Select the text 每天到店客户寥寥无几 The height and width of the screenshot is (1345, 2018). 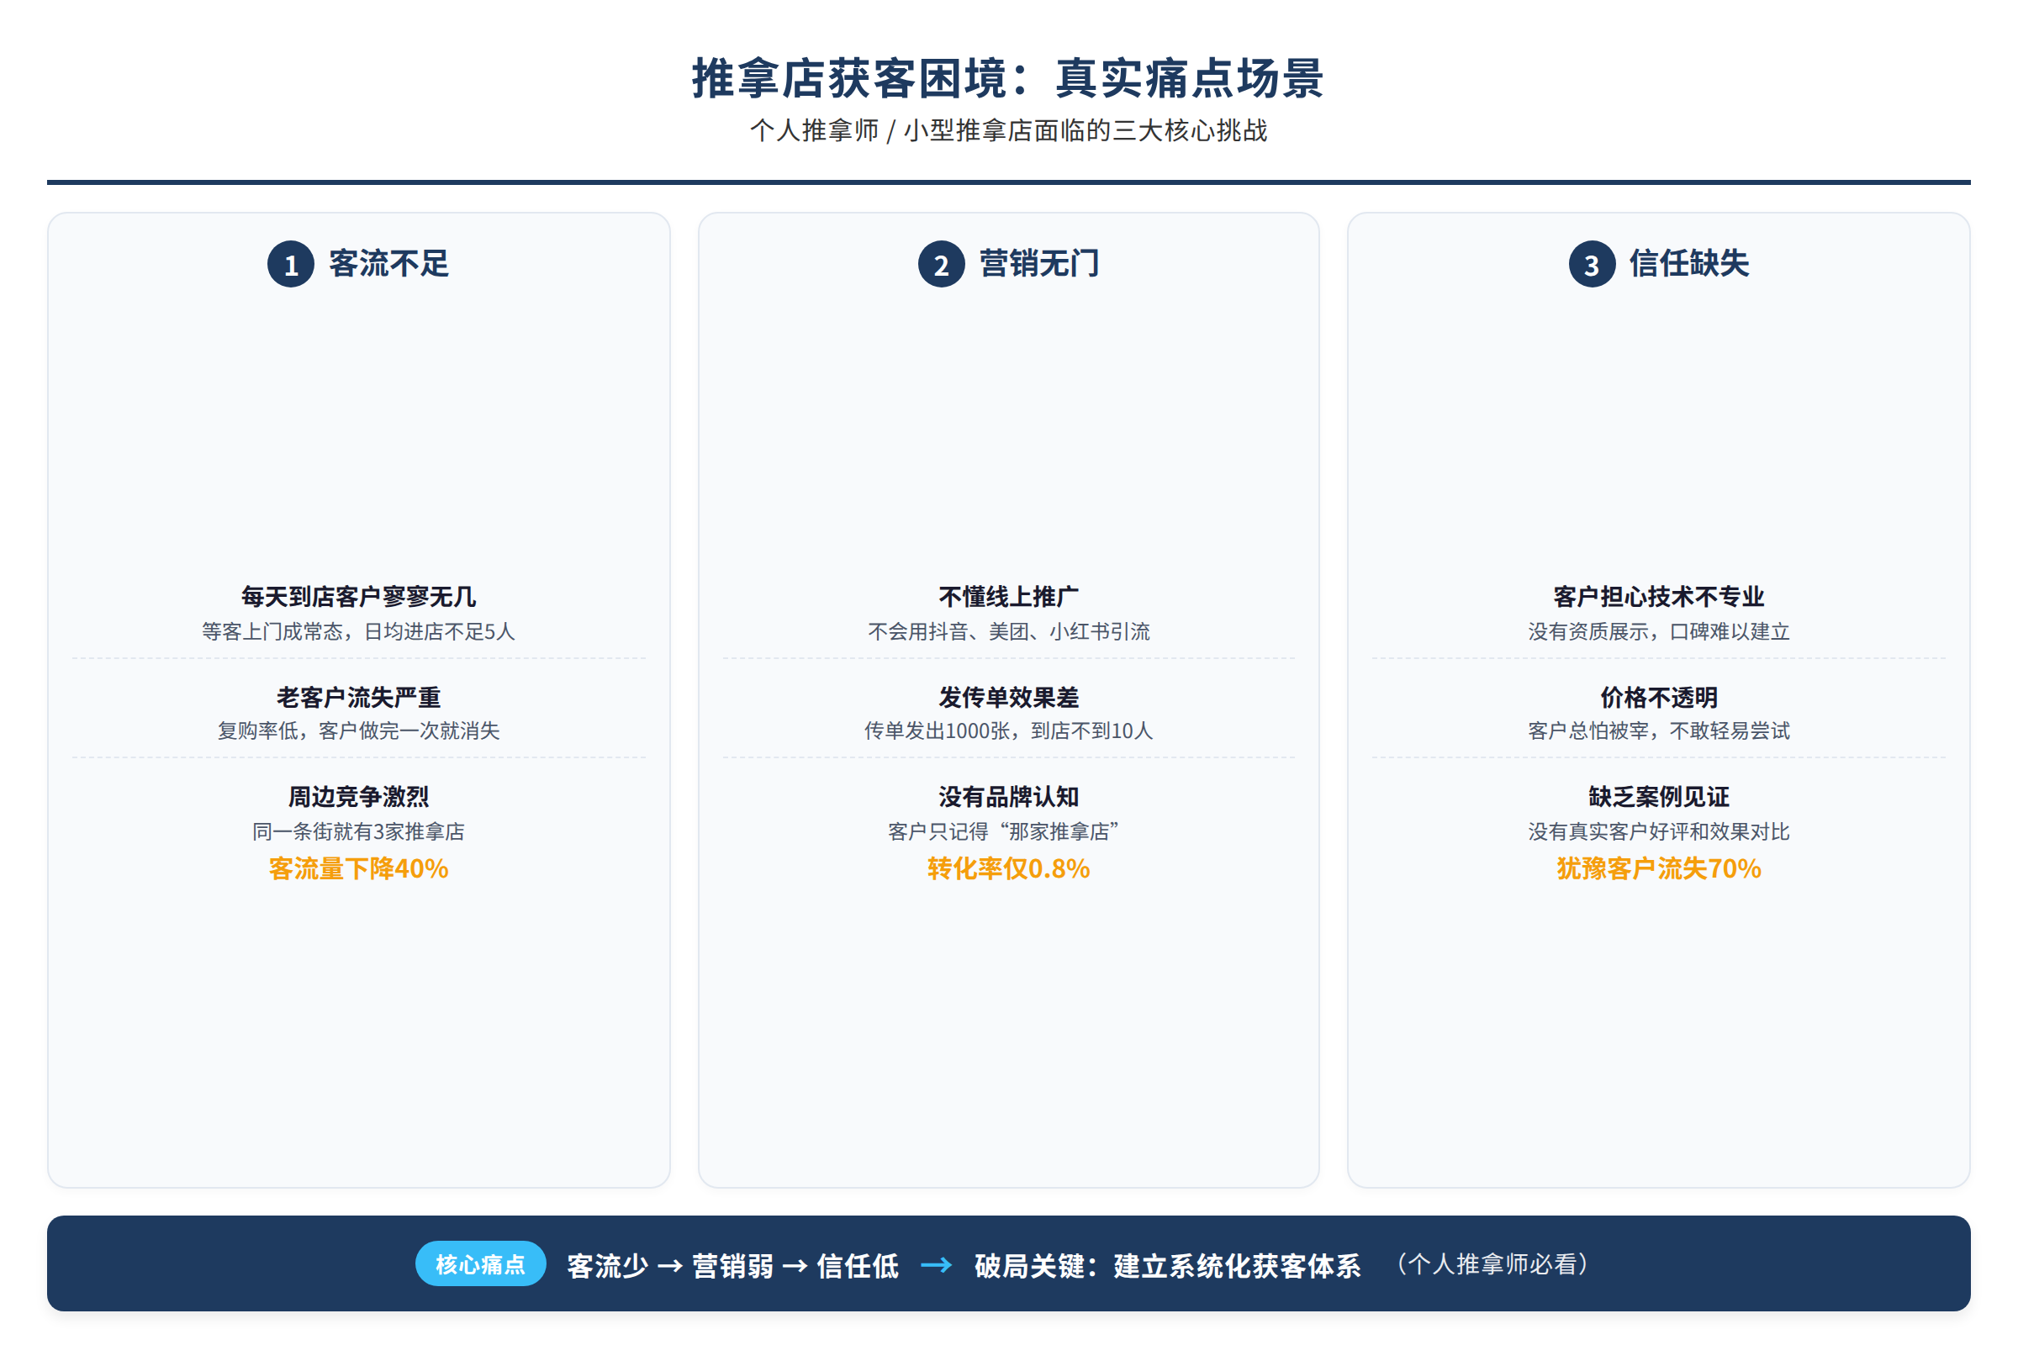pos(359,596)
